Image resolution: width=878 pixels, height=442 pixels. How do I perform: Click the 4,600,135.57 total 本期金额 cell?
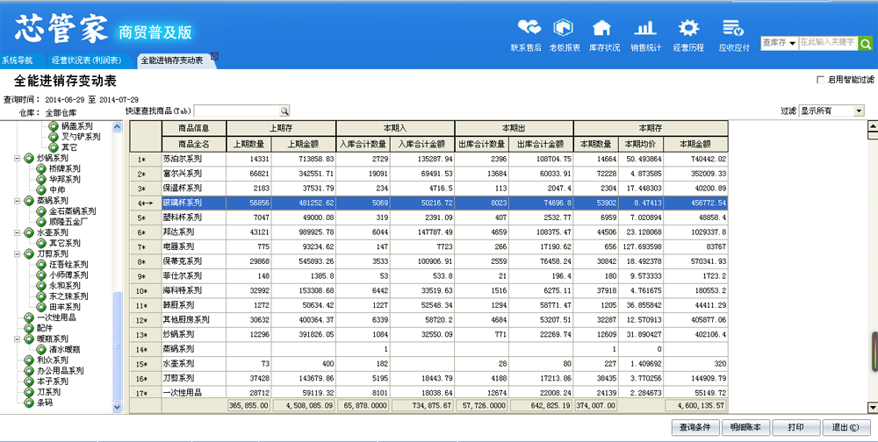[696, 406]
